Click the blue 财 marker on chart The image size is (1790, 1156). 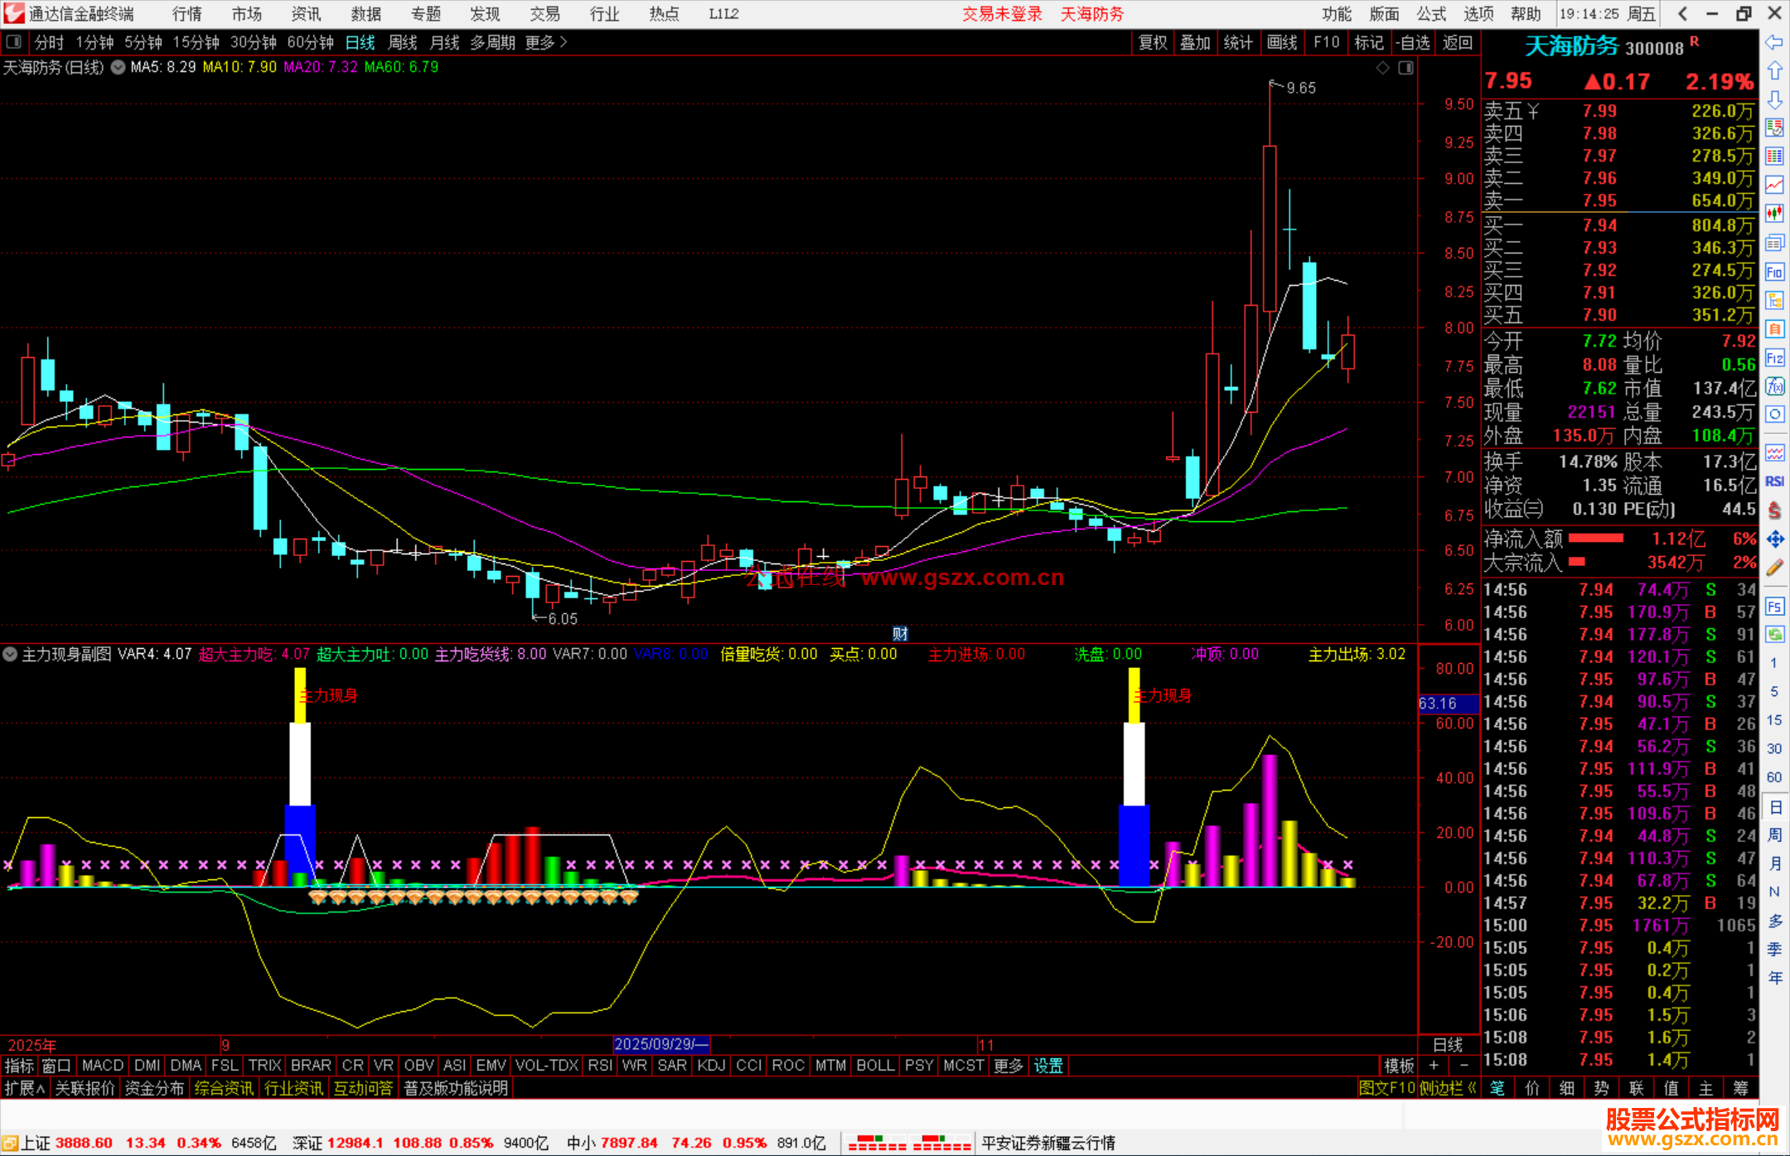(x=900, y=634)
